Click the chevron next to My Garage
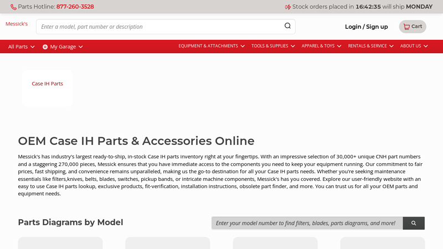 [x=80, y=47]
